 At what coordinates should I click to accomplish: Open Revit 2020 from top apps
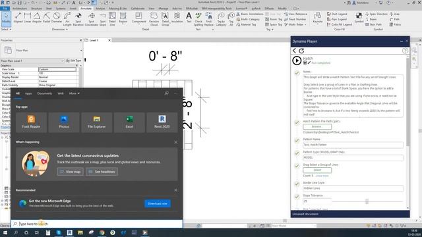(162, 122)
